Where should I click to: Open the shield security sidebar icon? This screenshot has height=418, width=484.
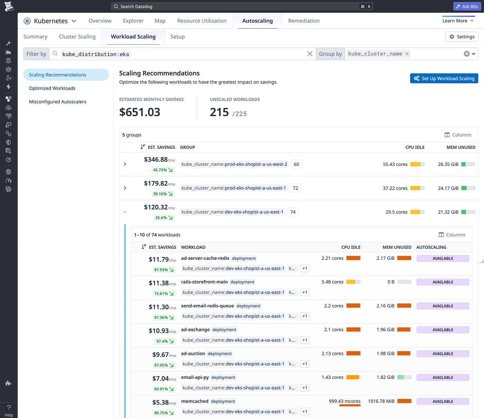click(x=9, y=142)
